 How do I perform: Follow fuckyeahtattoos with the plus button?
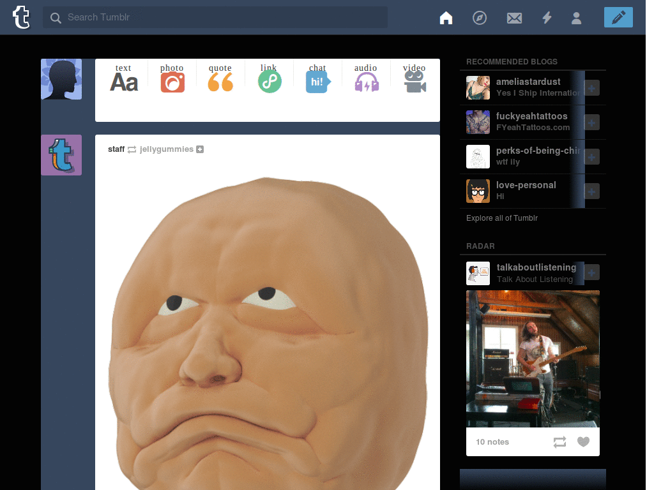pos(591,122)
